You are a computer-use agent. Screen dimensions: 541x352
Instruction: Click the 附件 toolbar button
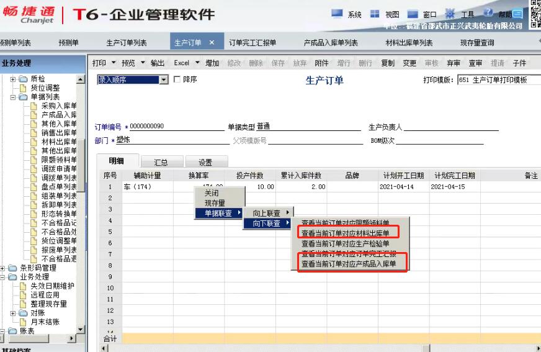(321, 63)
